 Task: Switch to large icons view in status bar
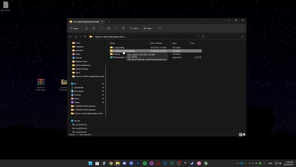coord(244,135)
